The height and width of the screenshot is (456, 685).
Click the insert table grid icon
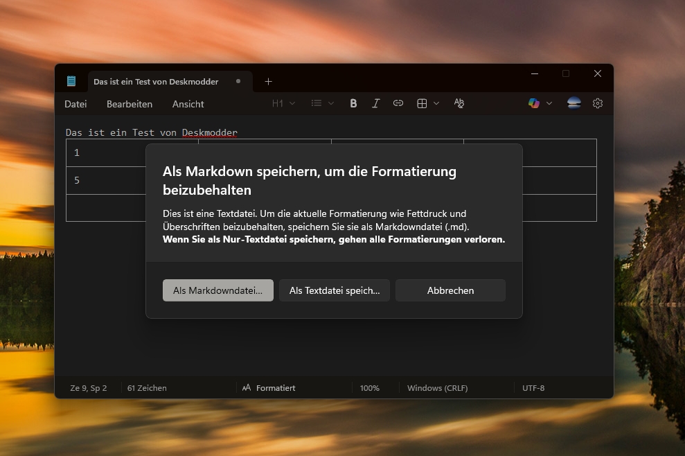422,103
